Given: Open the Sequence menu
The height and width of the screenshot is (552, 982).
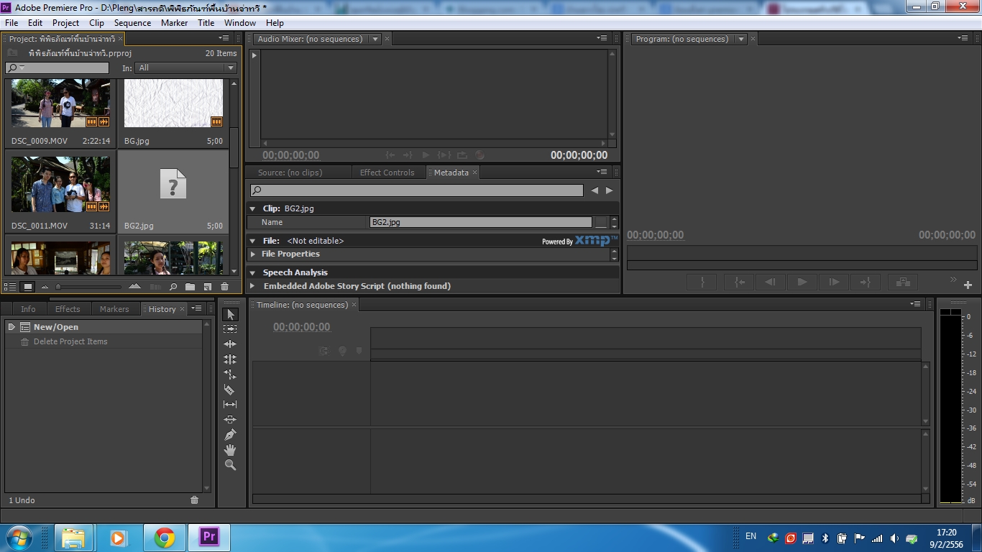Looking at the screenshot, I should pyautogui.click(x=132, y=23).
